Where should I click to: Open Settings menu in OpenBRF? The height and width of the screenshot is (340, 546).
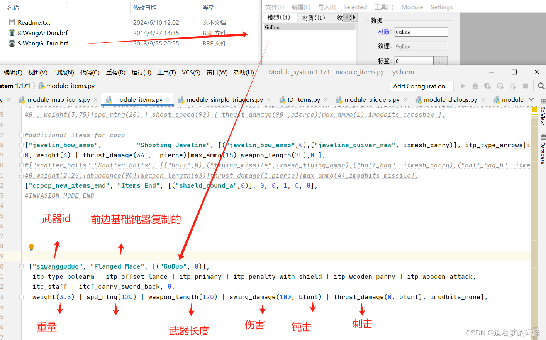click(442, 7)
